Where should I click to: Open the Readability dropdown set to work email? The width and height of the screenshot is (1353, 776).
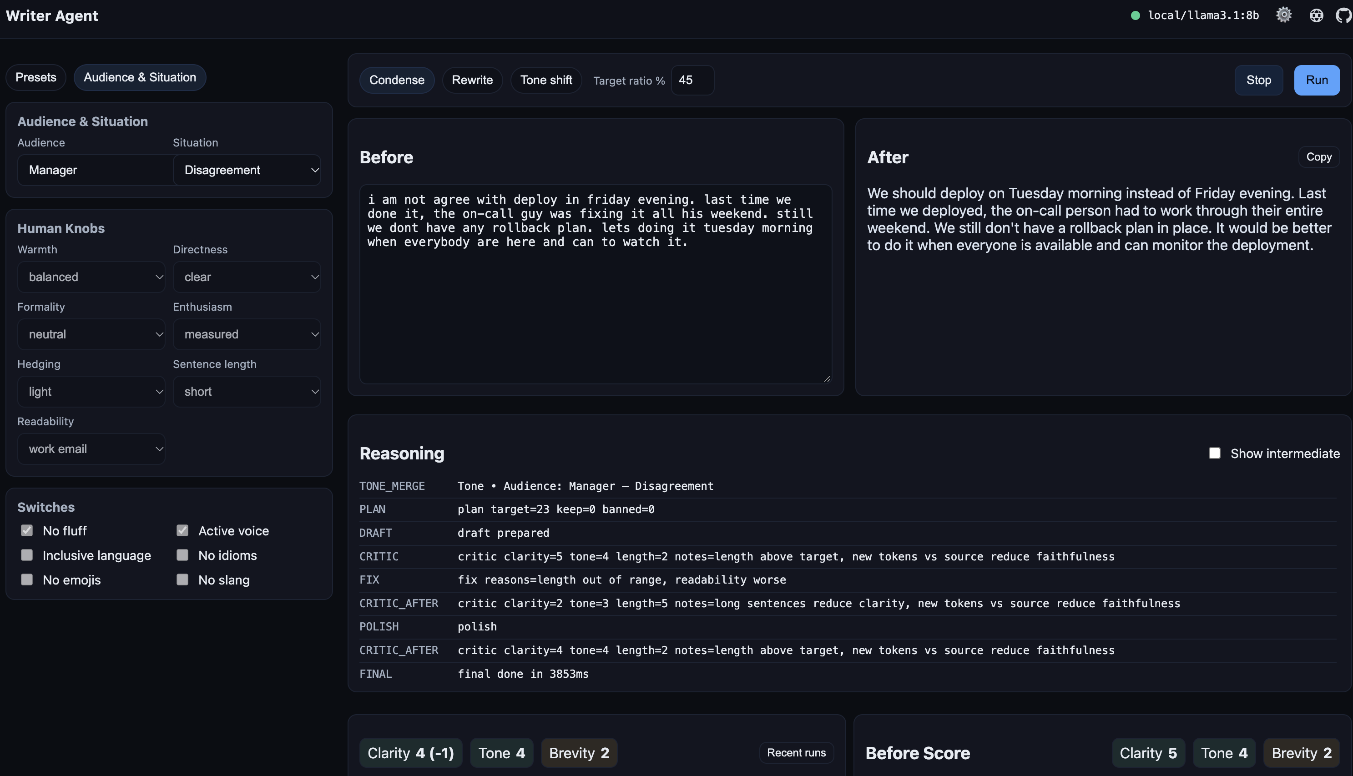tap(91, 449)
